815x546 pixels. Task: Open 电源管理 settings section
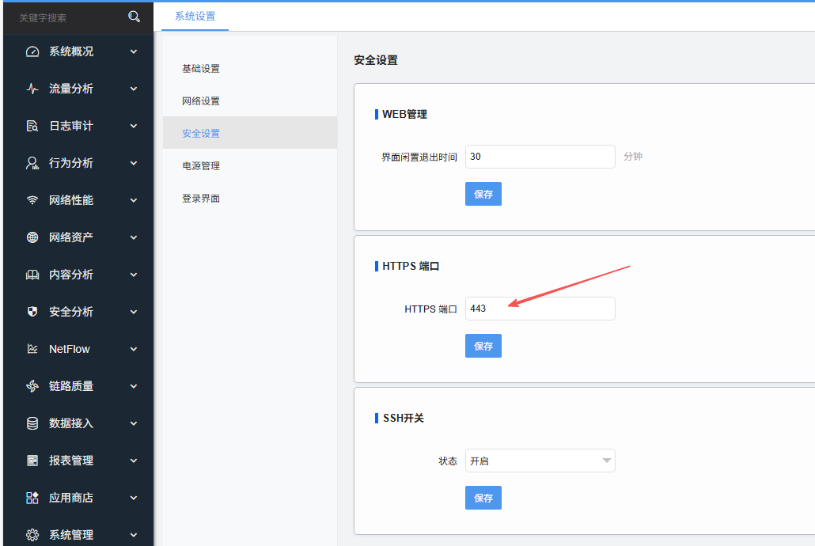[201, 166]
